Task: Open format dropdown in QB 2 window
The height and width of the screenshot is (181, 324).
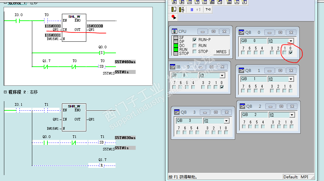Action: (x=292, y=115)
